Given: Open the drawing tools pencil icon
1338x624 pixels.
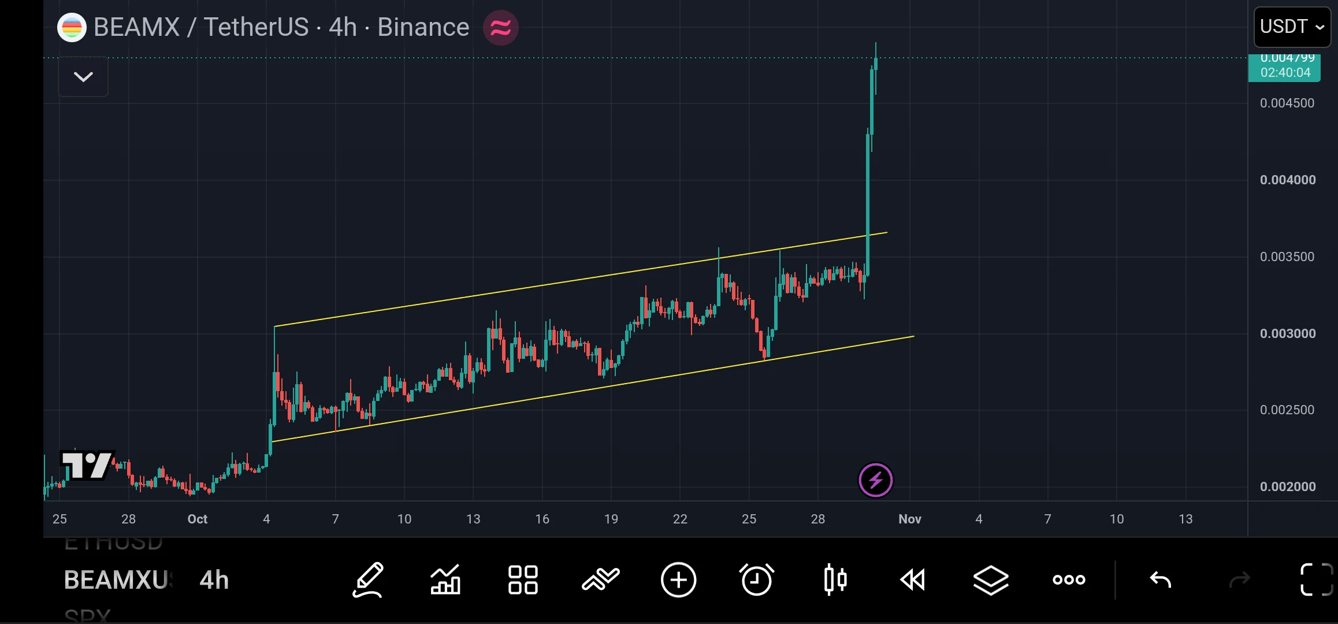Looking at the screenshot, I should click(368, 580).
